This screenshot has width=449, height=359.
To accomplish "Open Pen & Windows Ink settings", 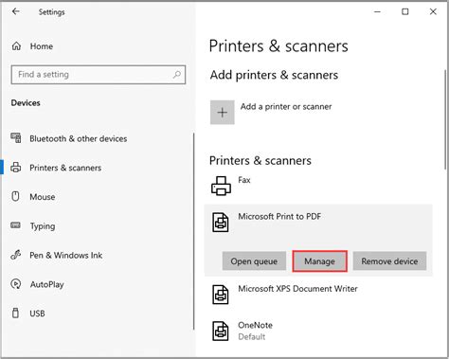I will 65,255.
